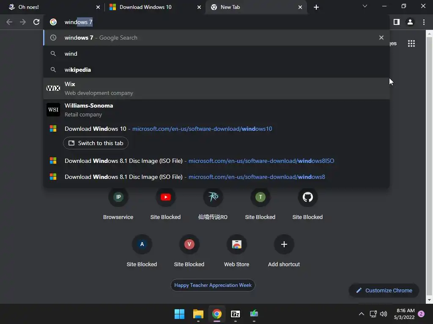Open the YouTube Site Blocked shortcut
The height and width of the screenshot is (324, 433).
coord(165,204)
